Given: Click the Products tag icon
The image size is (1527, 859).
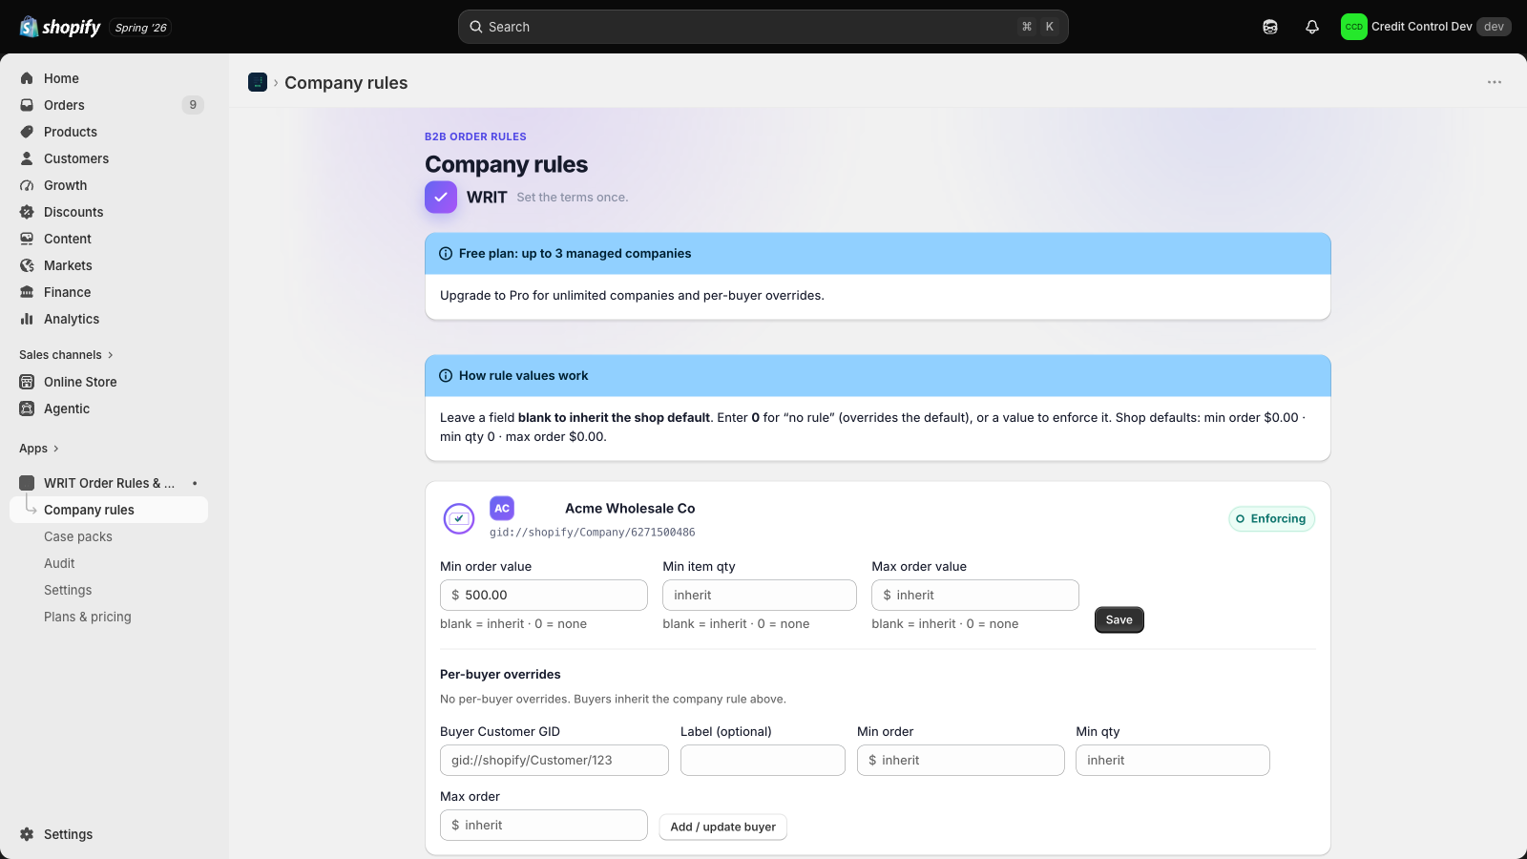Looking at the screenshot, I should point(27,132).
